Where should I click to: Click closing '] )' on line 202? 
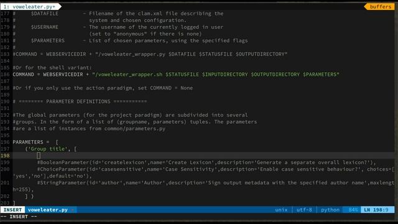[29, 197]
